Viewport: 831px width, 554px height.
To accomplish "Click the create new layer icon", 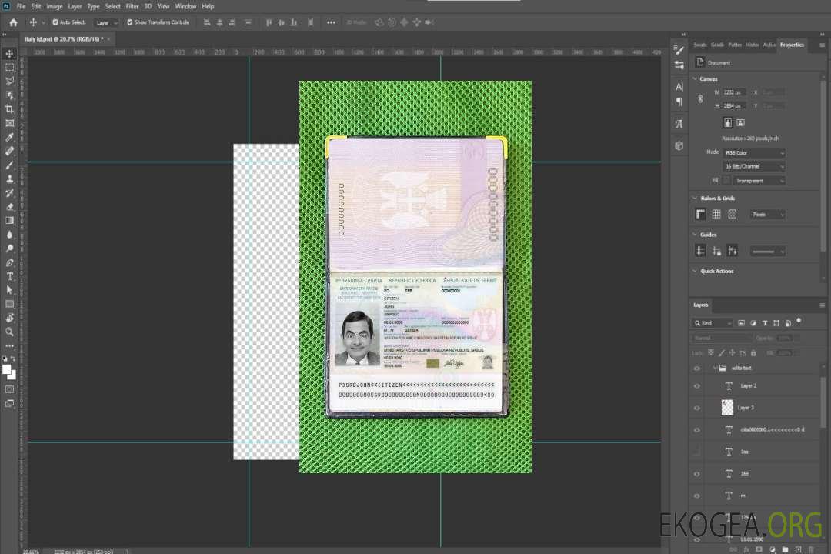I will coord(798,549).
